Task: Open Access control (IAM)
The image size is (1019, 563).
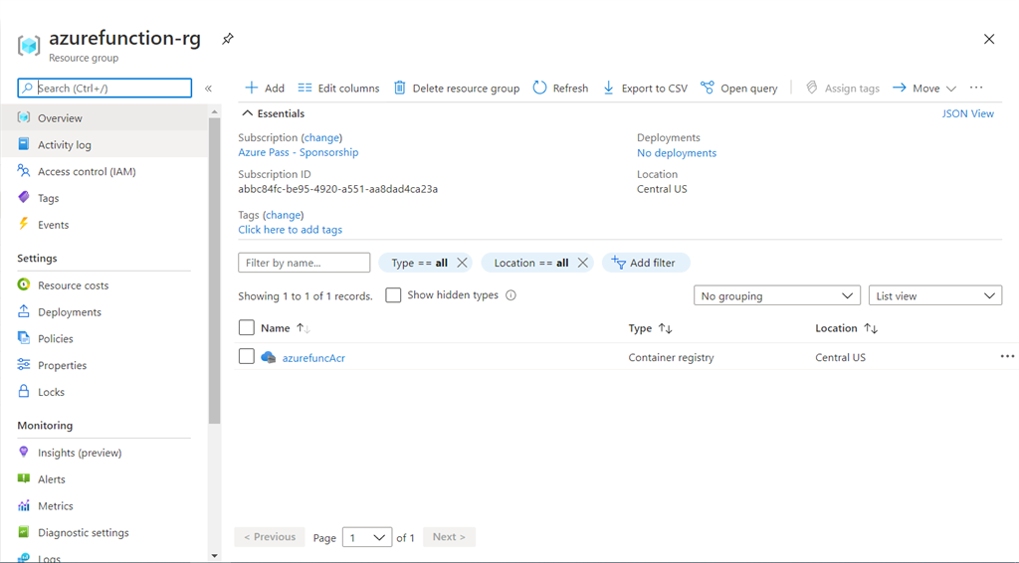Action: point(87,171)
